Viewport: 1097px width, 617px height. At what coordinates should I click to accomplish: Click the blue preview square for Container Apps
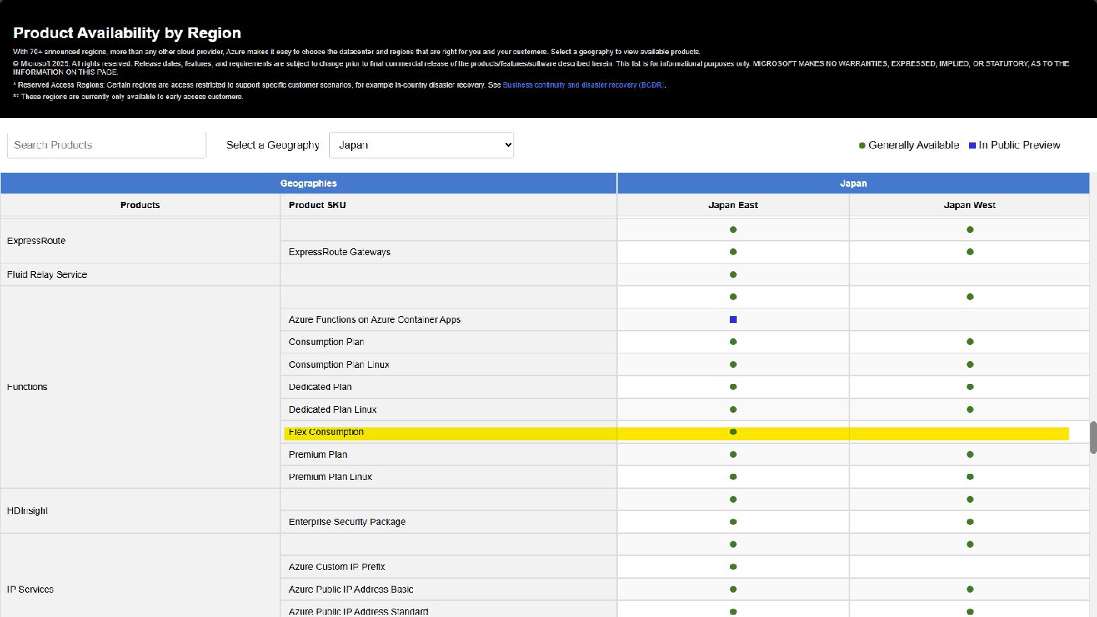coord(733,320)
